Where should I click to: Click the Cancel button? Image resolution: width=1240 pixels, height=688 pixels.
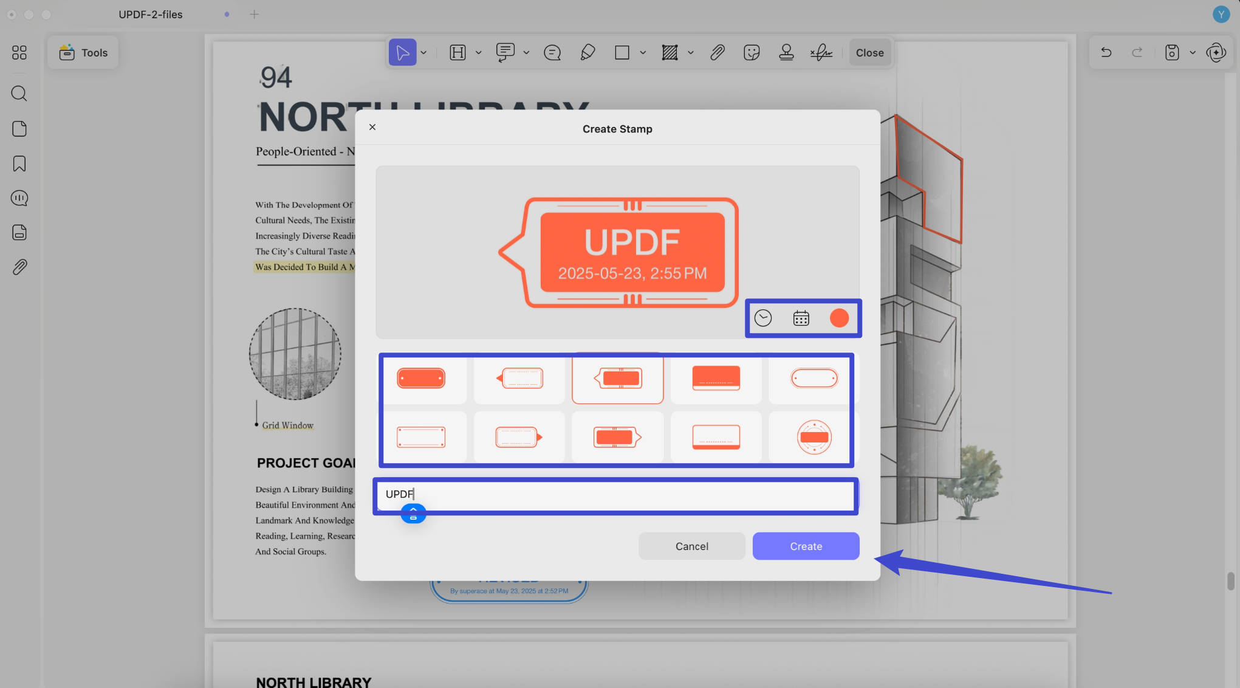691,546
